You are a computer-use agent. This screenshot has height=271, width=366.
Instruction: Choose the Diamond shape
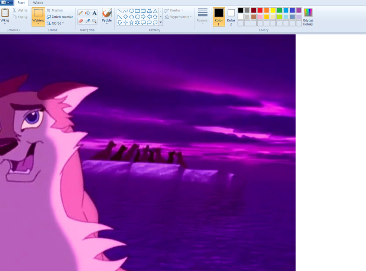click(125, 17)
